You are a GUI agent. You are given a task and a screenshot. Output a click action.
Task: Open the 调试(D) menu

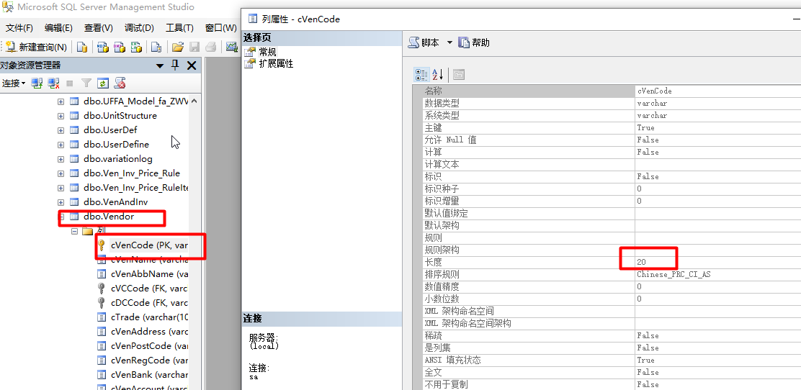139,27
